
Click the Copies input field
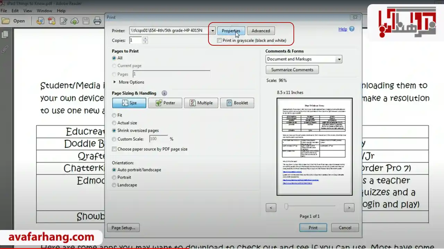click(136, 40)
